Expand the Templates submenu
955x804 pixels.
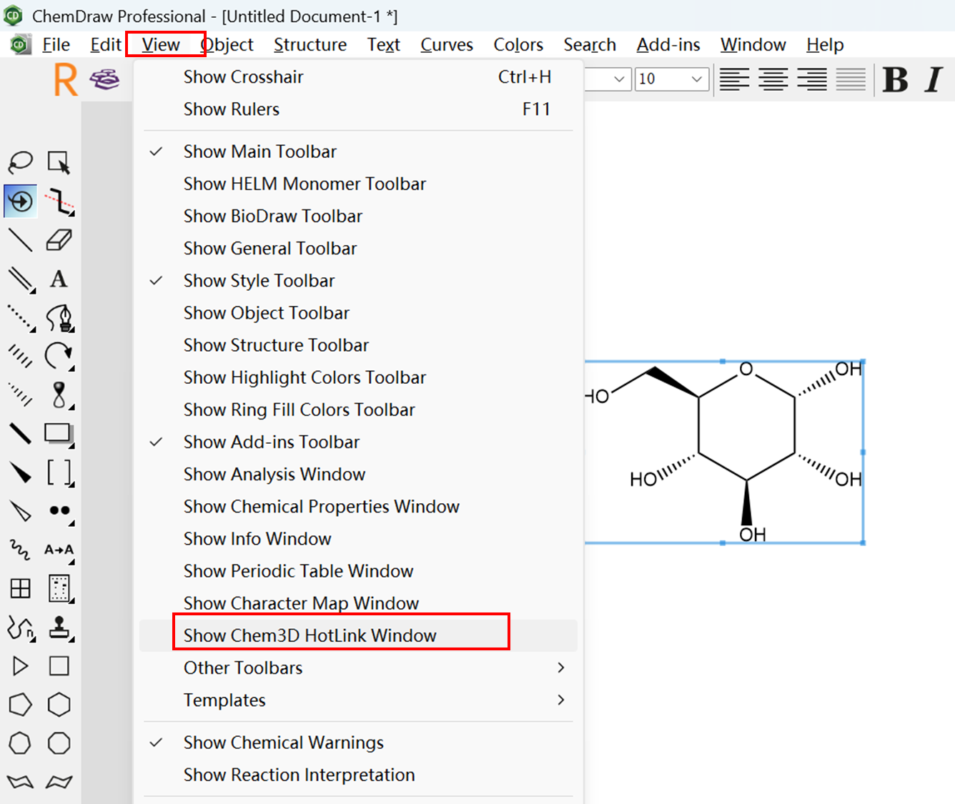(224, 700)
